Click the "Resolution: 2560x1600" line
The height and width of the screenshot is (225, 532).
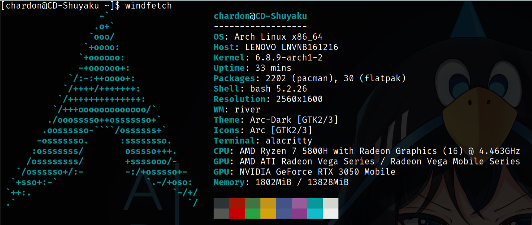pyautogui.click(x=268, y=100)
